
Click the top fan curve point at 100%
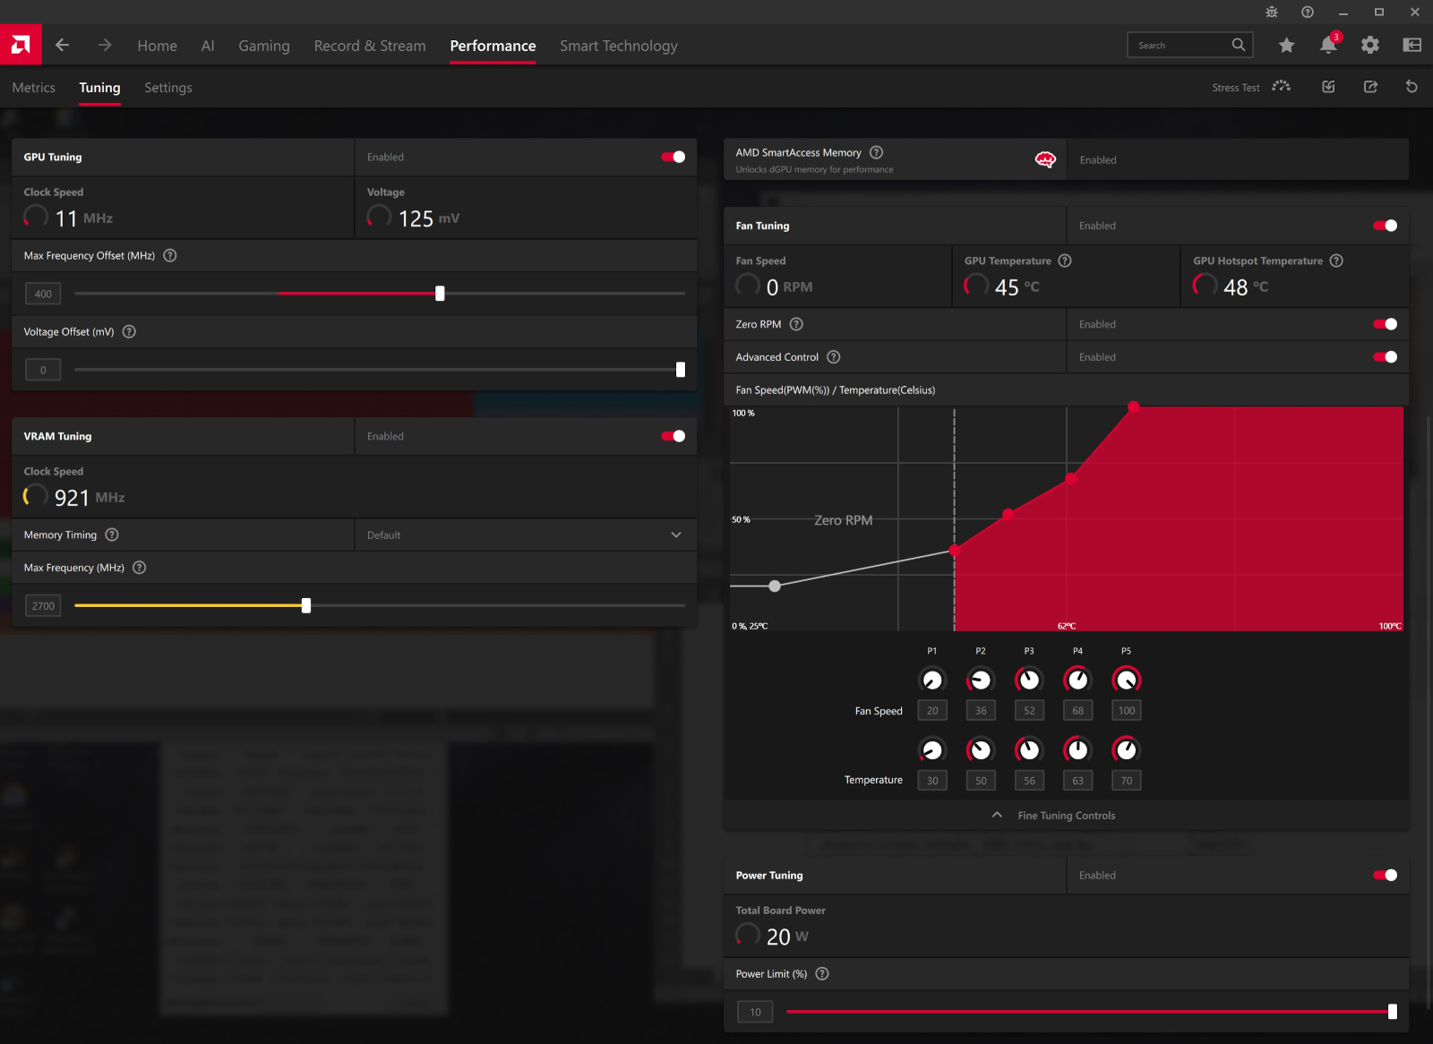tap(1134, 406)
